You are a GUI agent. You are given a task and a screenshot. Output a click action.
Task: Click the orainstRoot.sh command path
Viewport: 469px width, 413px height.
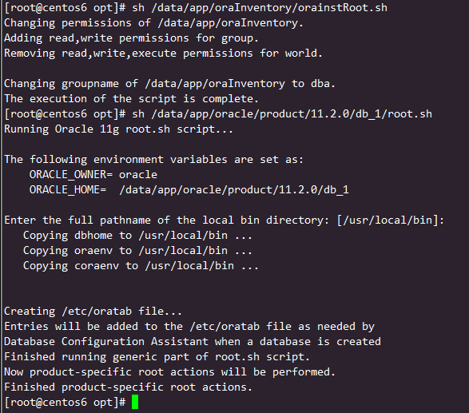[x=269, y=8]
